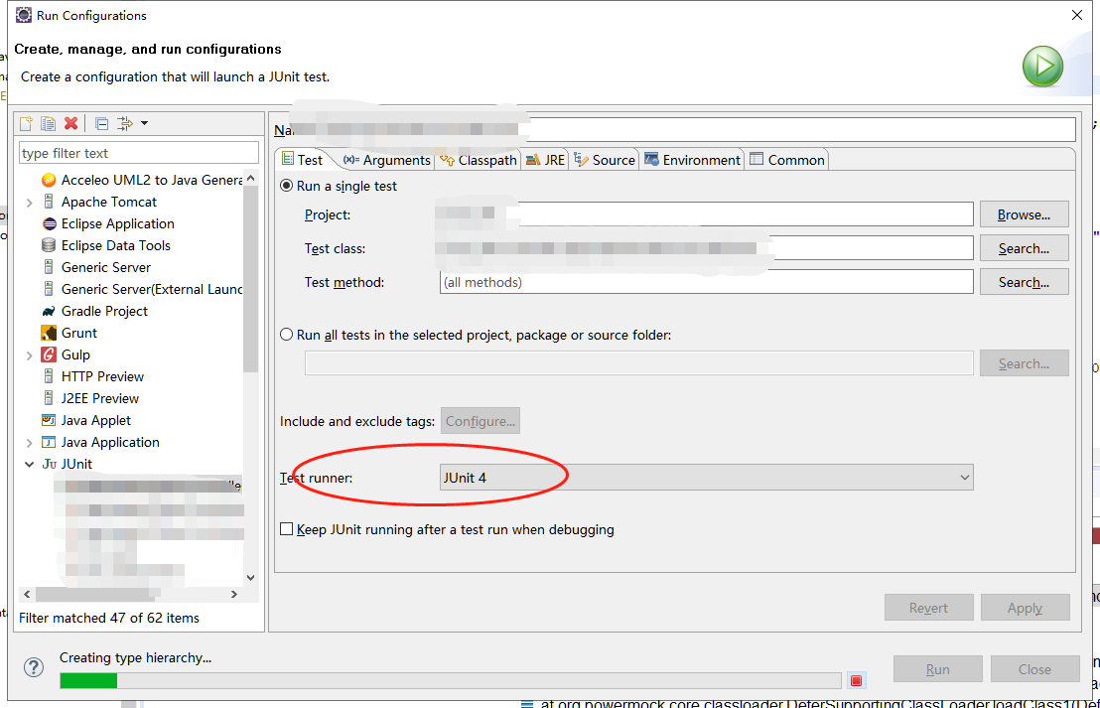Click the Project input field
1100x708 pixels.
coord(707,214)
